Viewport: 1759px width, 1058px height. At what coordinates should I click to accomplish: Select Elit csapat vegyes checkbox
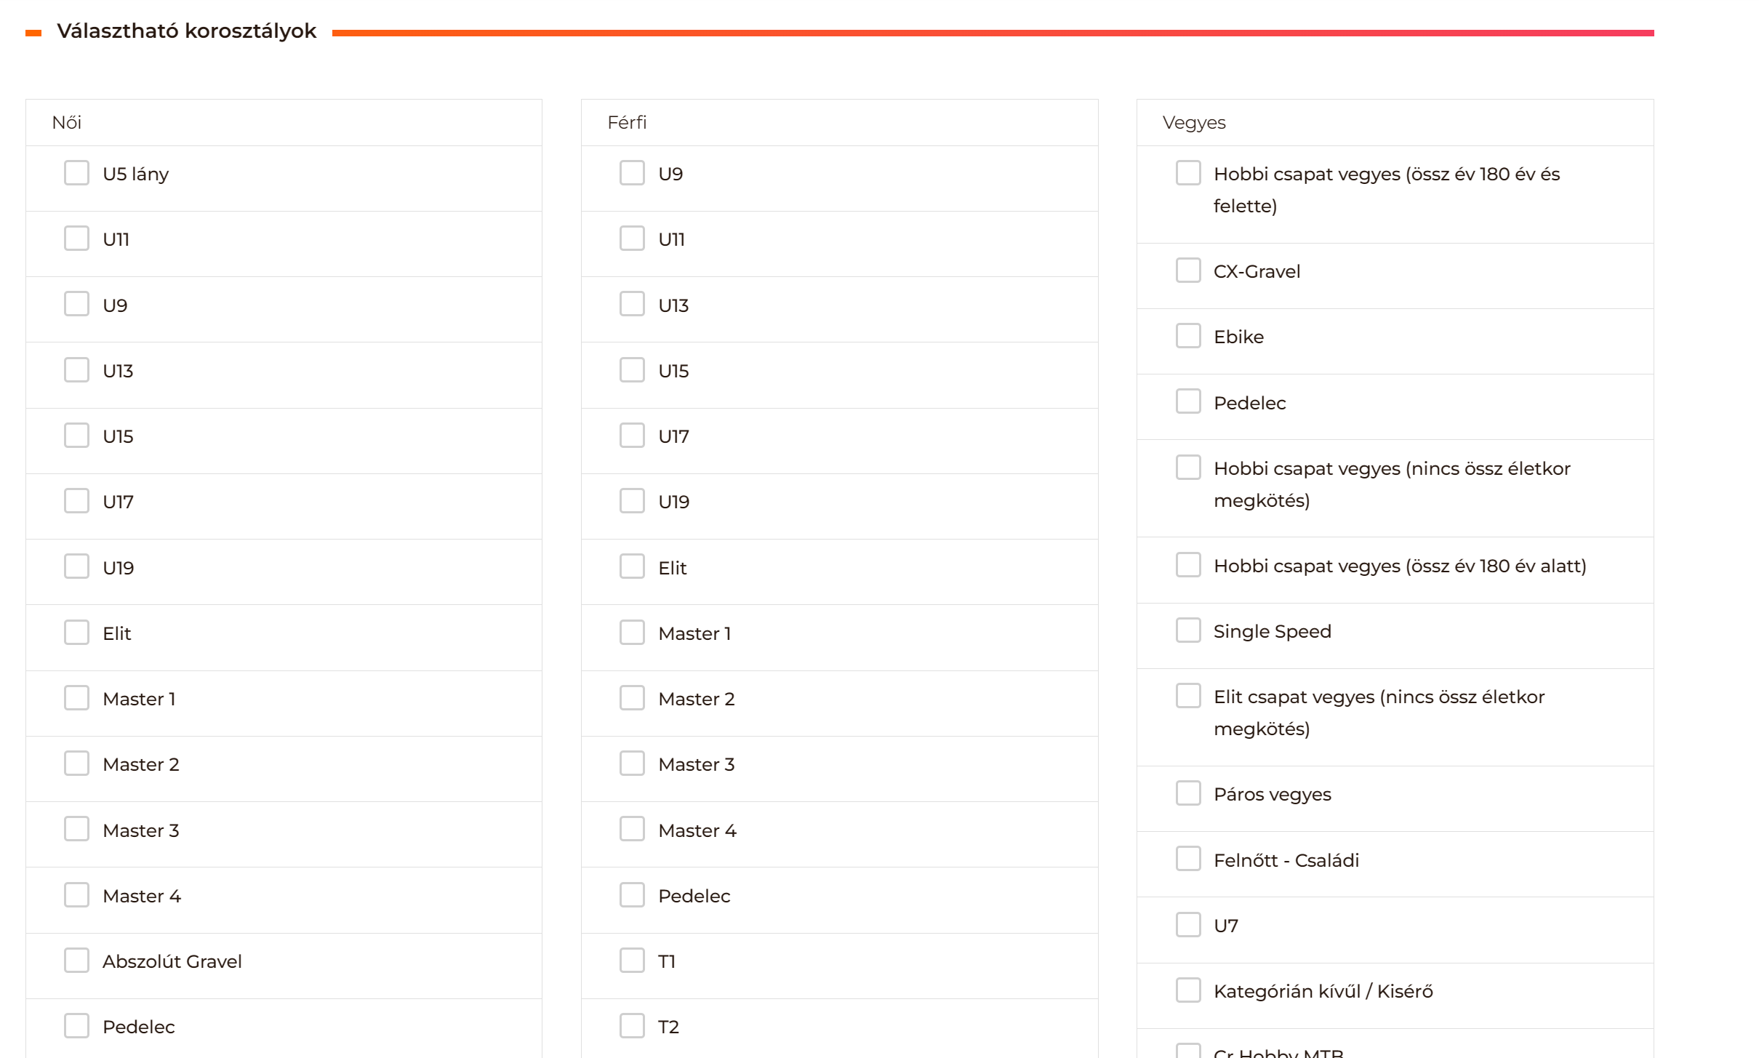pos(1188,696)
